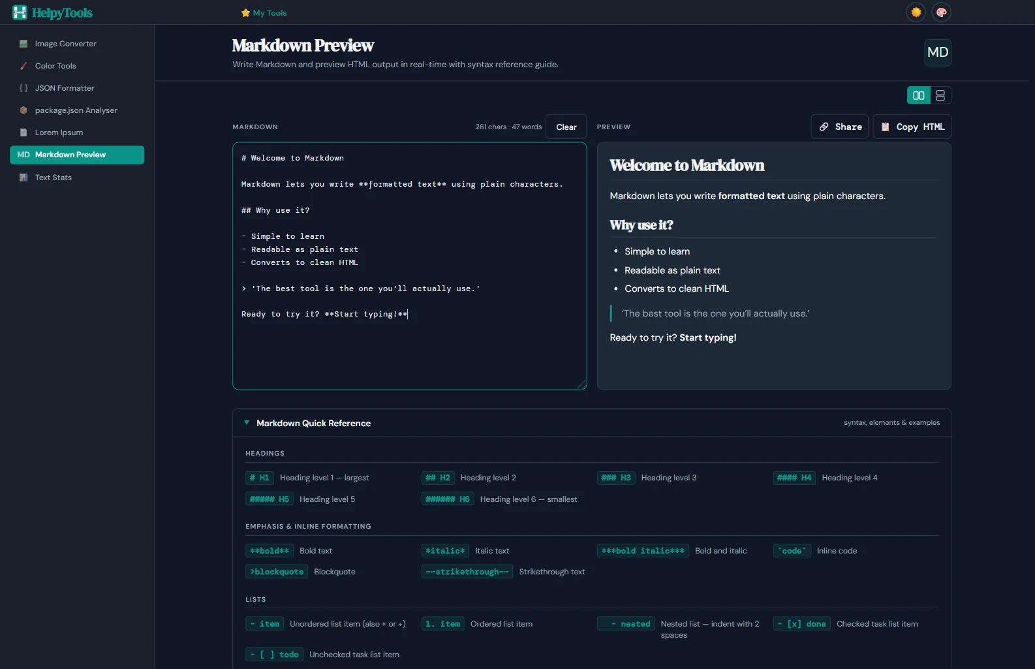The width and height of the screenshot is (1035, 669).
Task: Click the '## H2' syntax chip
Action: coord(438,478)
